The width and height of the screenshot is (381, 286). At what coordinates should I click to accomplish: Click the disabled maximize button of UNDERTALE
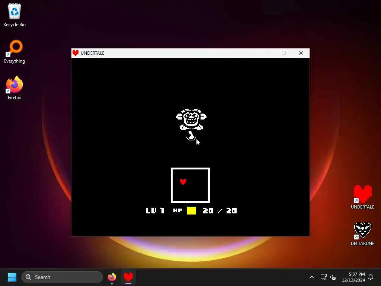(x=284, y=53)
